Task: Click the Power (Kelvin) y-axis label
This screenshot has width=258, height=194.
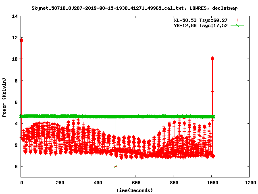Action: tap(4, 97)
